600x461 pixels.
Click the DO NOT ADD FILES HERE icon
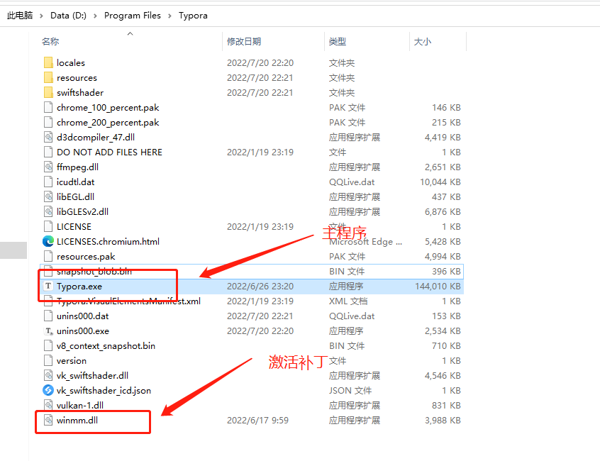(48, 152)
